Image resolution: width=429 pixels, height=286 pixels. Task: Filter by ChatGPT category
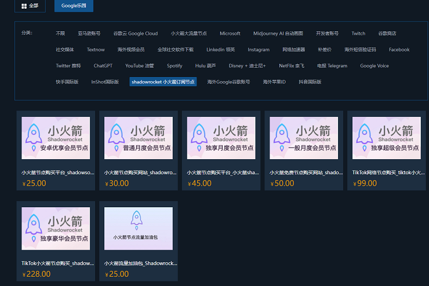coord(103,66)
